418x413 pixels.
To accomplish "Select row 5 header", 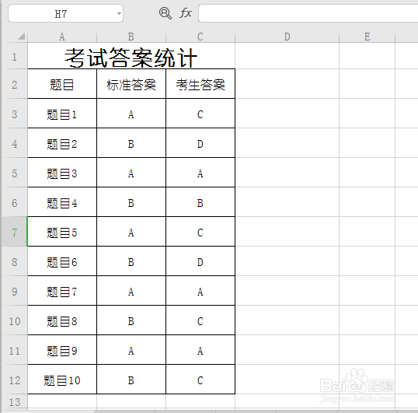I will (15, 173).
